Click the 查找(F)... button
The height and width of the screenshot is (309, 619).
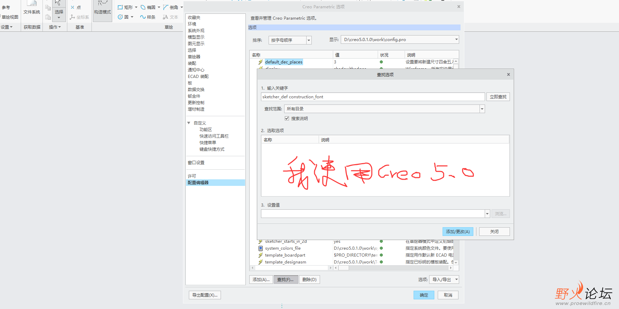coord(286,280)
